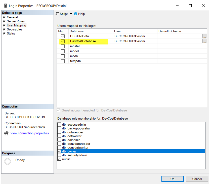Disable the public role membership
Screen dimensions: 213x185
(59, 159)
